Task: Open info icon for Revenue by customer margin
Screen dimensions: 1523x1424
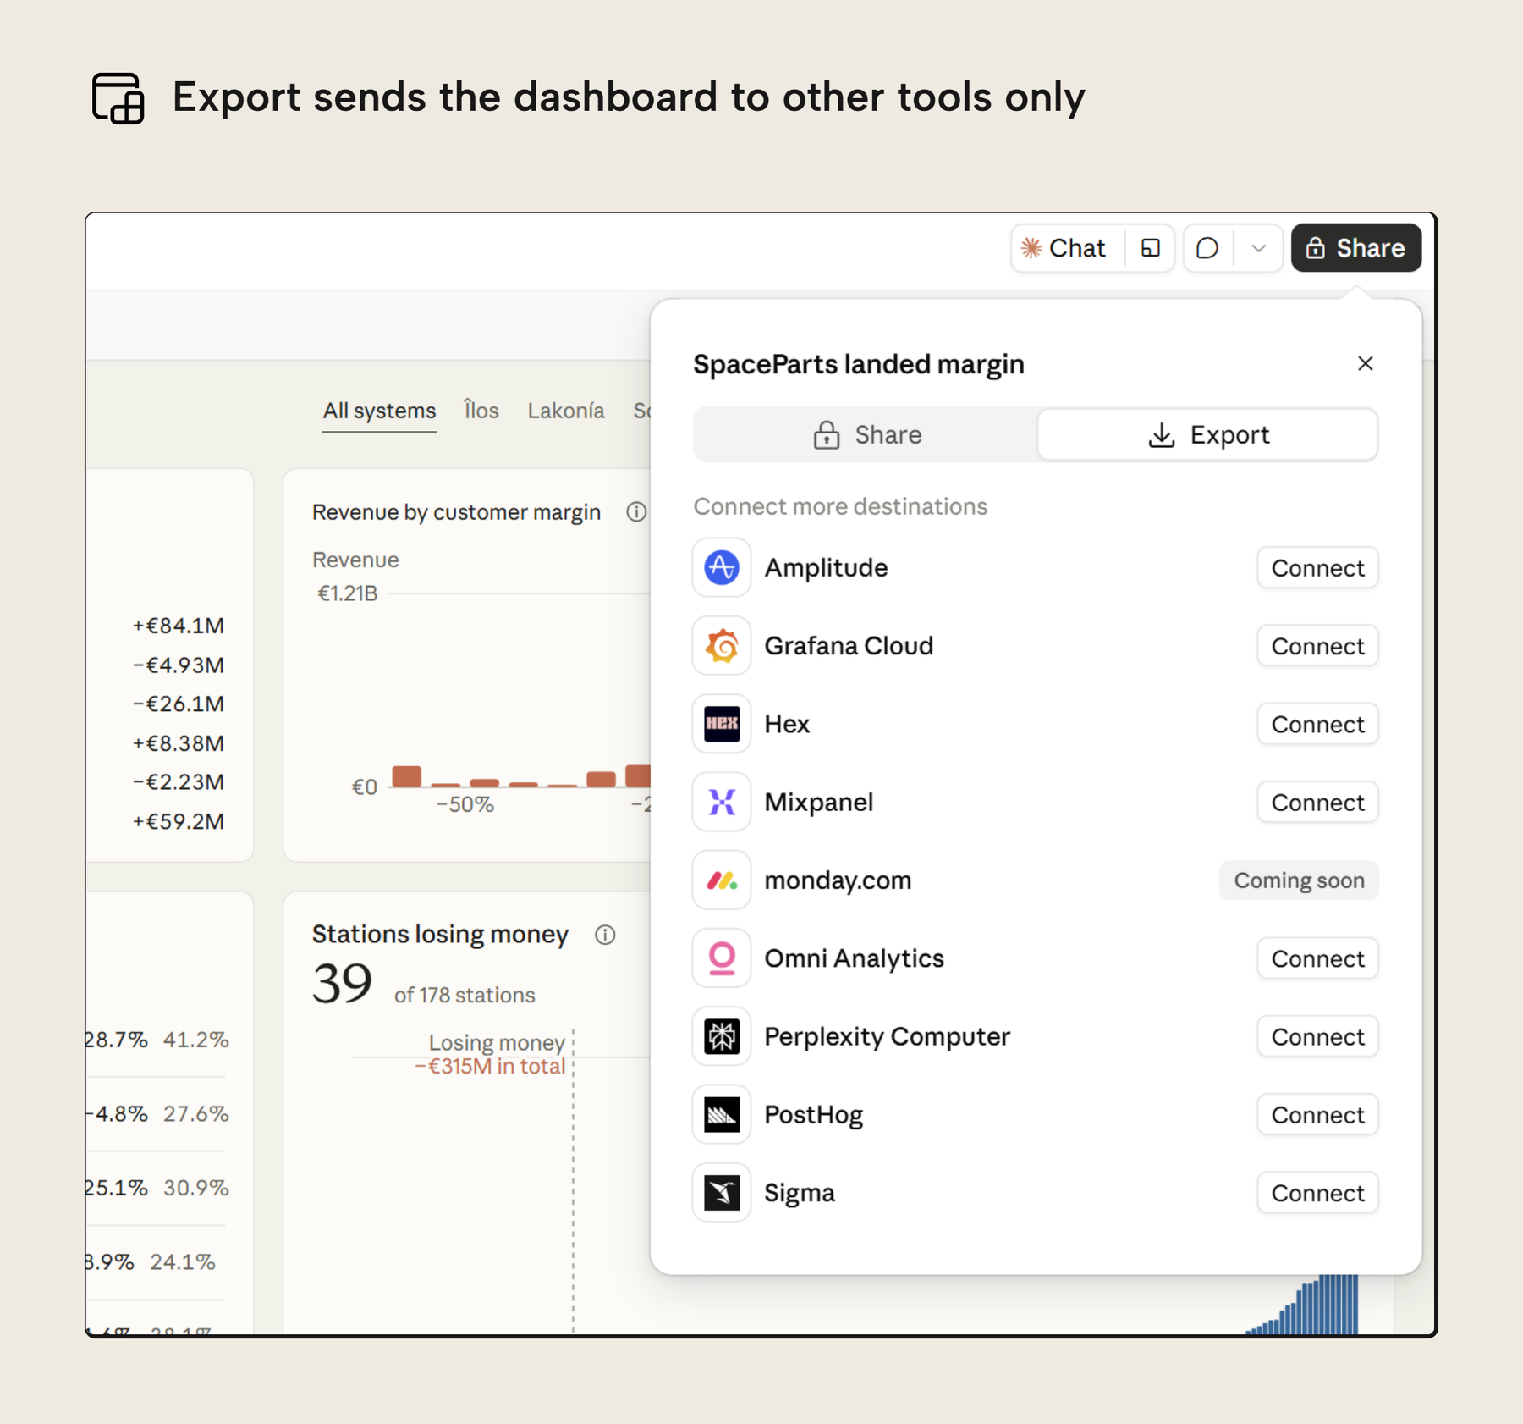Action: coord(636,512)
